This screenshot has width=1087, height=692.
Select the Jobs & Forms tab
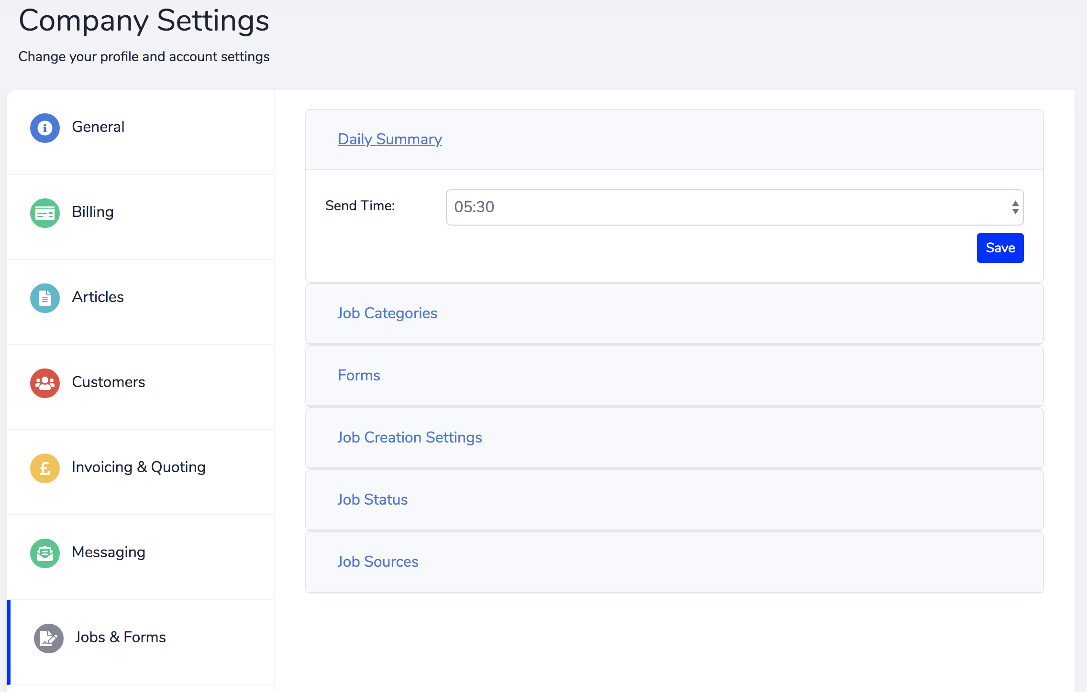(x=140, y=642)
